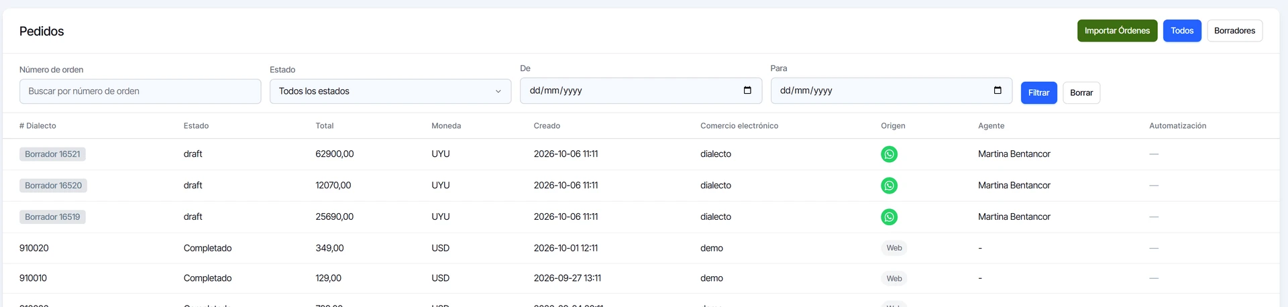Click total 25690,00 cell
The height and width of the screenshot is (307, 1288).
[x=335, y=217]
